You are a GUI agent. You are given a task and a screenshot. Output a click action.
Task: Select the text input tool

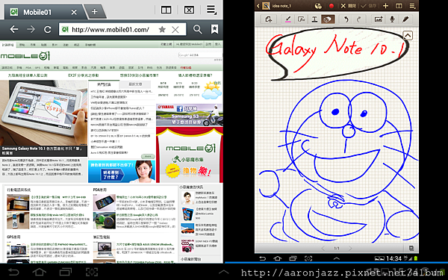(314, 19)
